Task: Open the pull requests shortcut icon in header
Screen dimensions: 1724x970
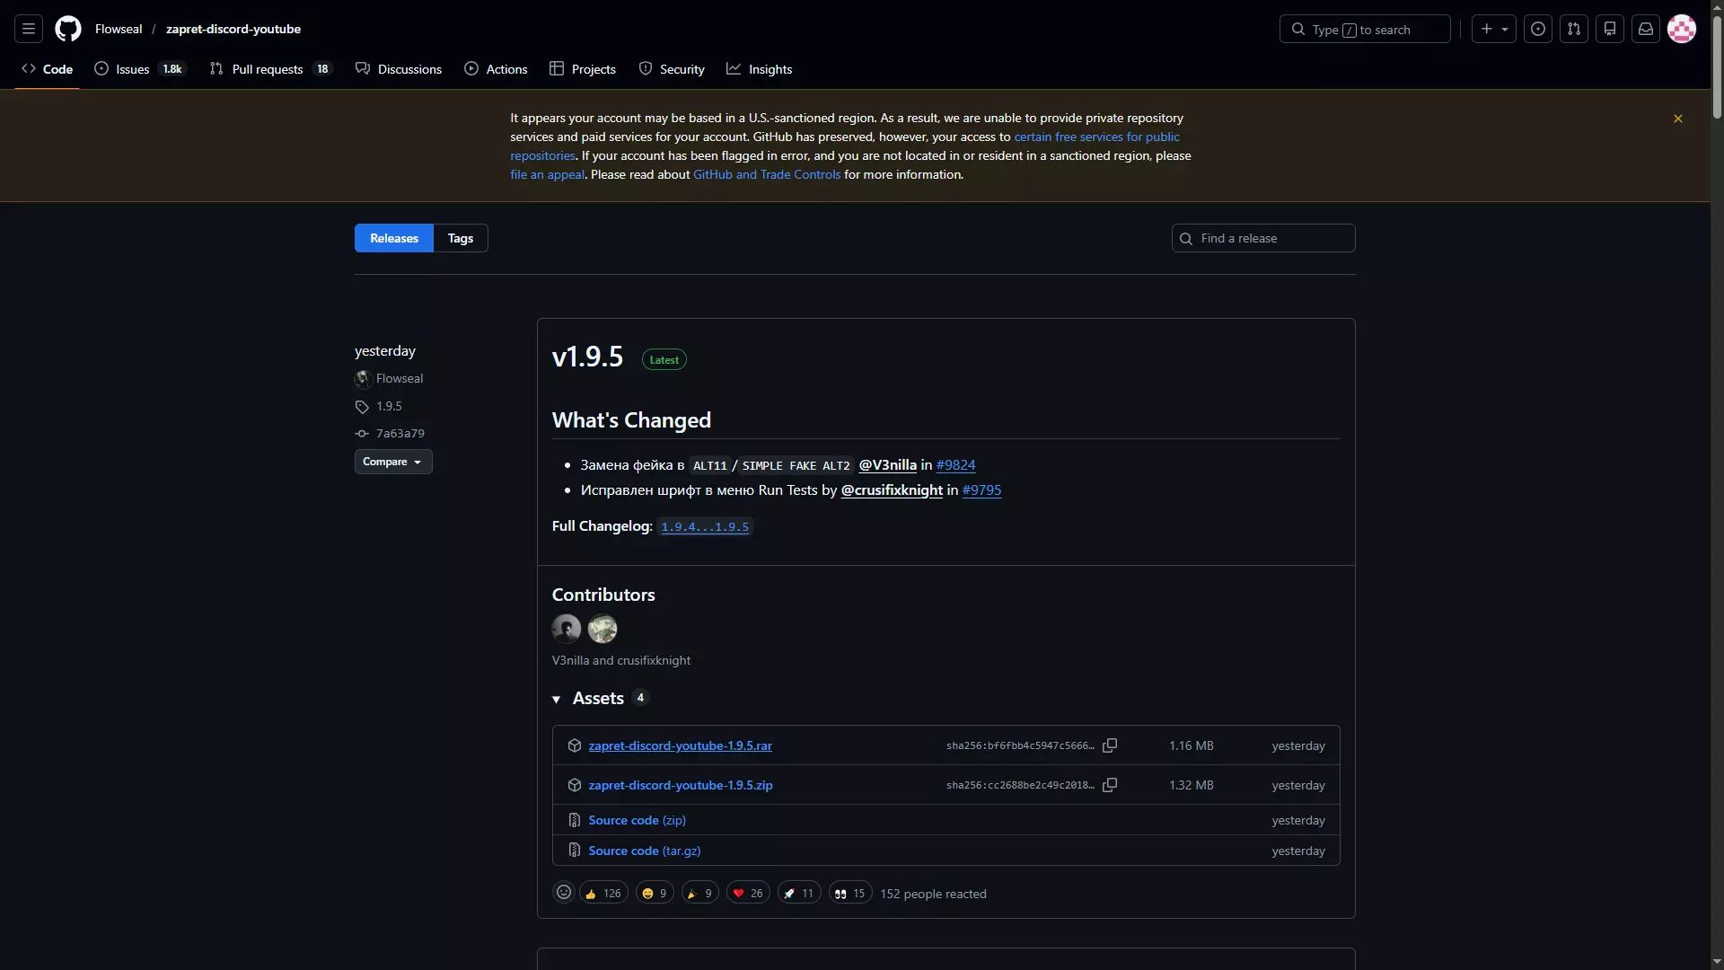Action: coord(1574,29)
